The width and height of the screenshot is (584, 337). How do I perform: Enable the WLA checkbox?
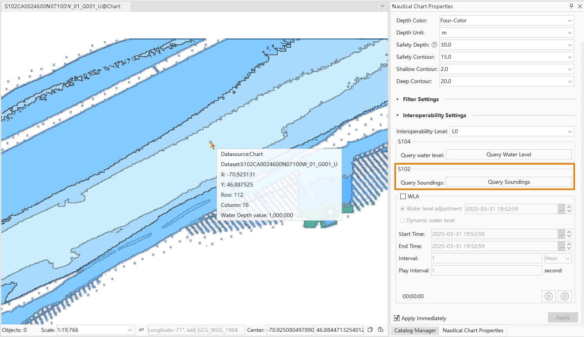[x=403, y=197]
